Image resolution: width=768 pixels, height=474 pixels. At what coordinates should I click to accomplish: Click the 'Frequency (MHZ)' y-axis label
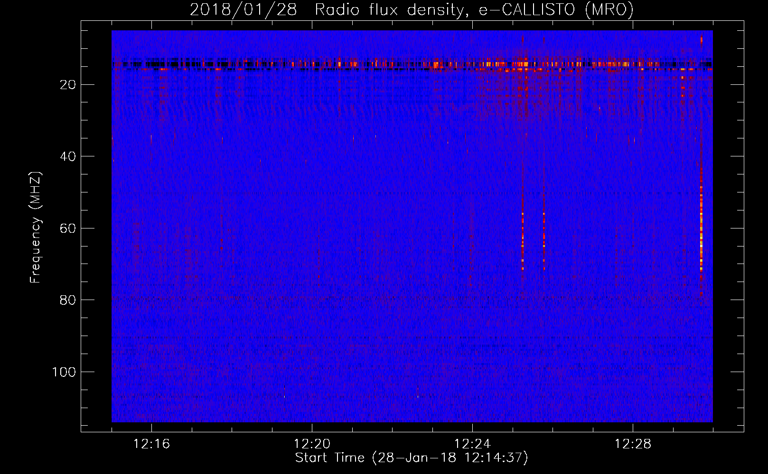tap(36, 228)
